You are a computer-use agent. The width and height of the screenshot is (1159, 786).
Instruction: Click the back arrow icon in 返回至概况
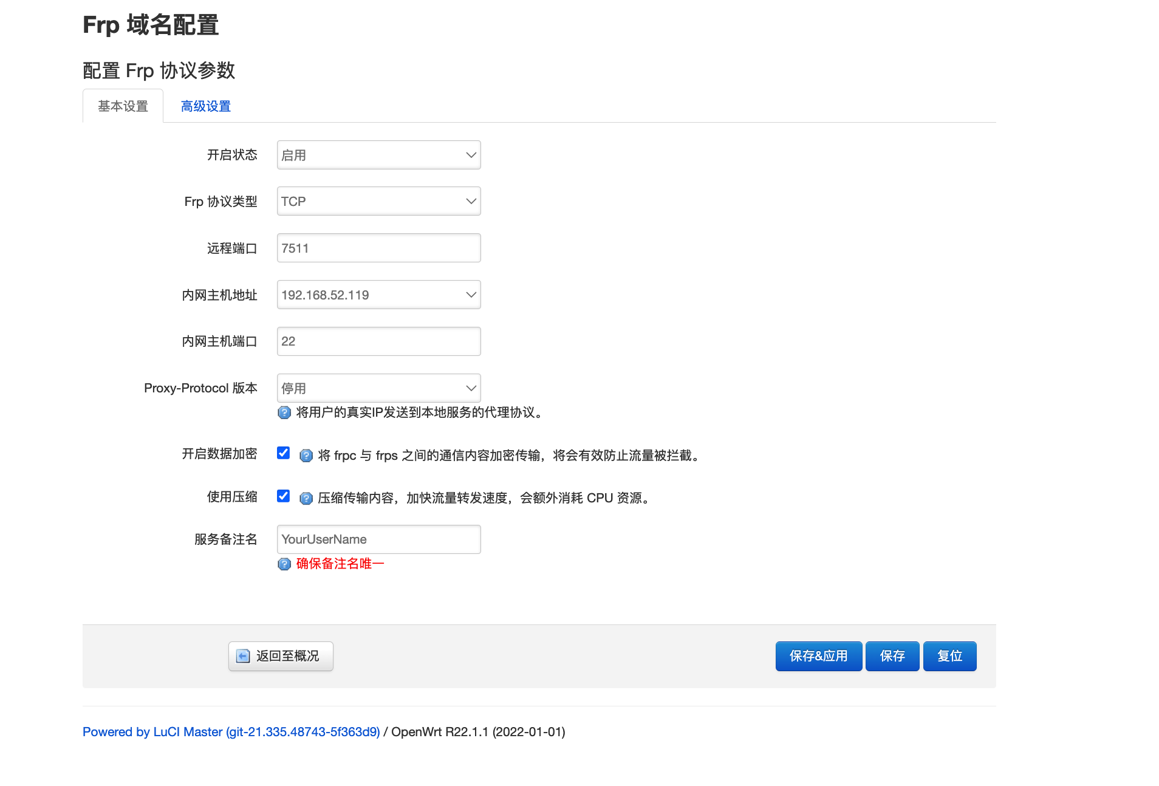(x=243, y=656)
